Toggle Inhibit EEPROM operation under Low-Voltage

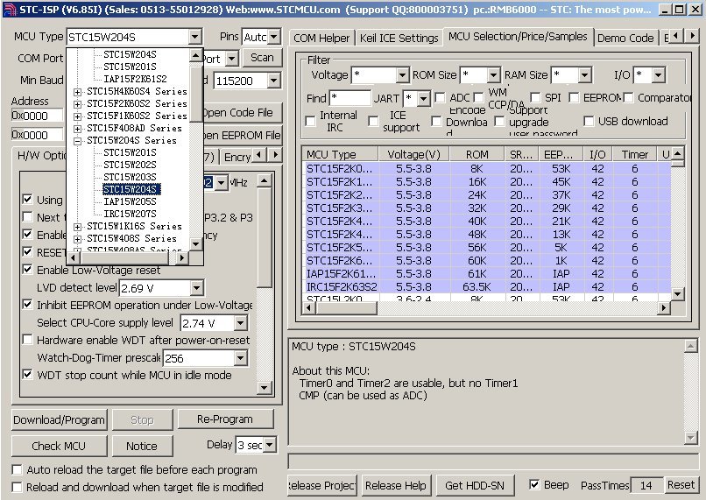click(x=28, y=305)
